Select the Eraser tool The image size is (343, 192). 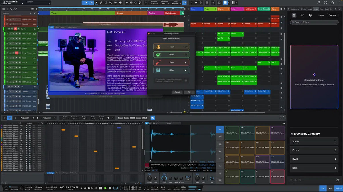coord(101,3)
